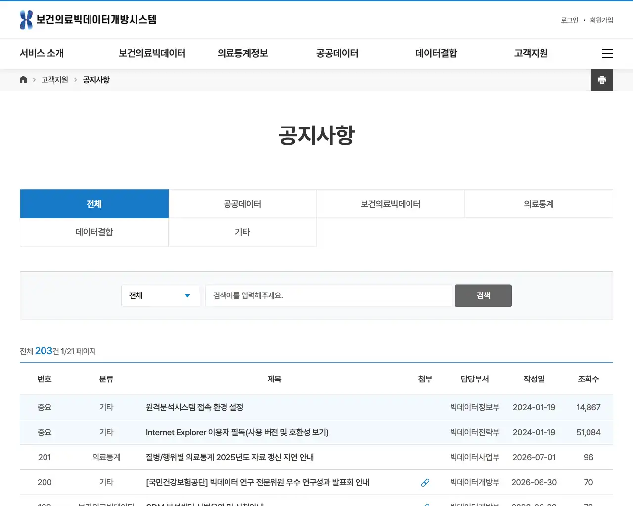Open 고객지원 main menu
This screenshot has width=633, height=506.
click(x=531, y=53)
